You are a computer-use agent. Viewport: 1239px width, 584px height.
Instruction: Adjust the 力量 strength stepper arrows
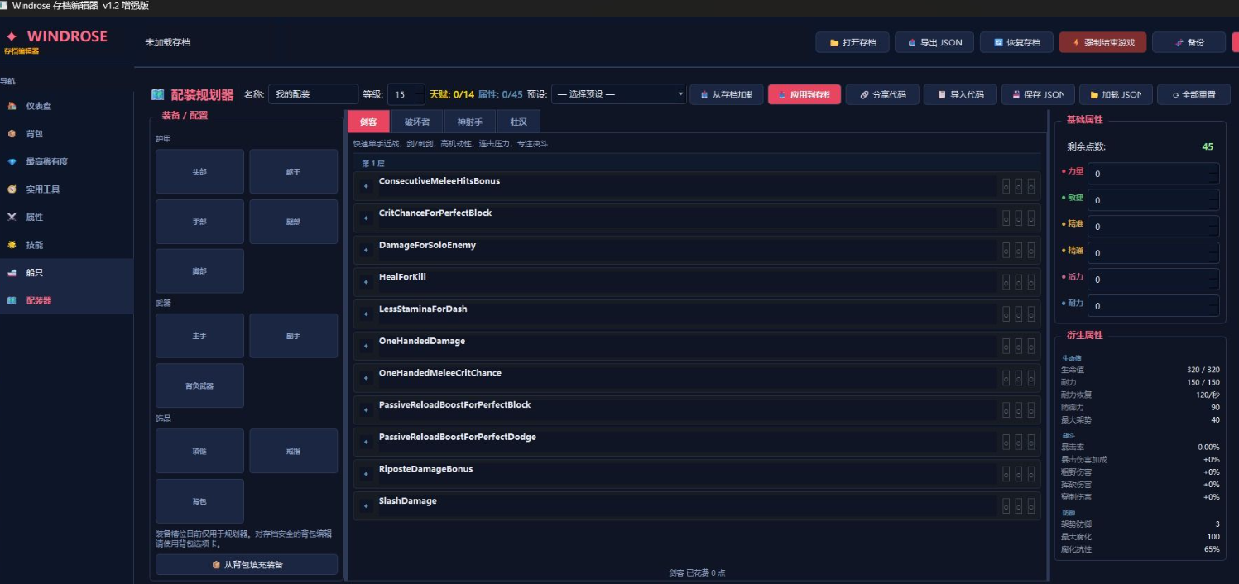(1213, 174)
